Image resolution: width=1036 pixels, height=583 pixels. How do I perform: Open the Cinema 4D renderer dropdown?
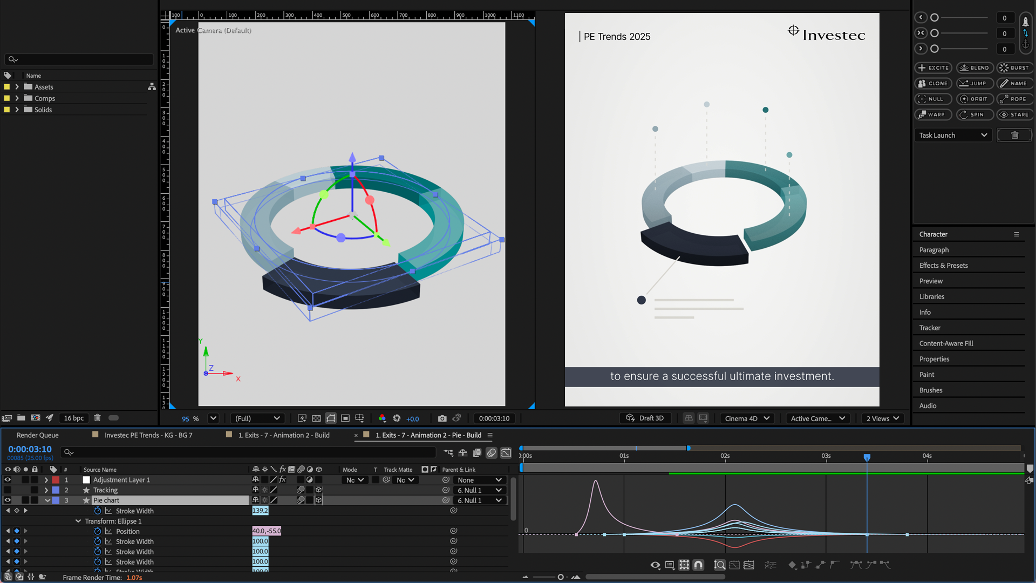click(x=747, y=418)
